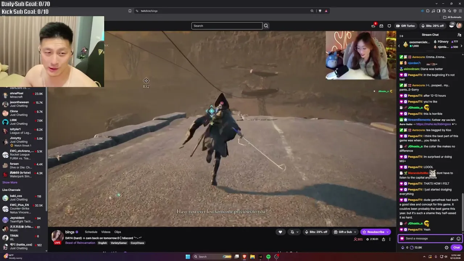
Task: Click the Brave Shields icon
Action: (320, 11)
